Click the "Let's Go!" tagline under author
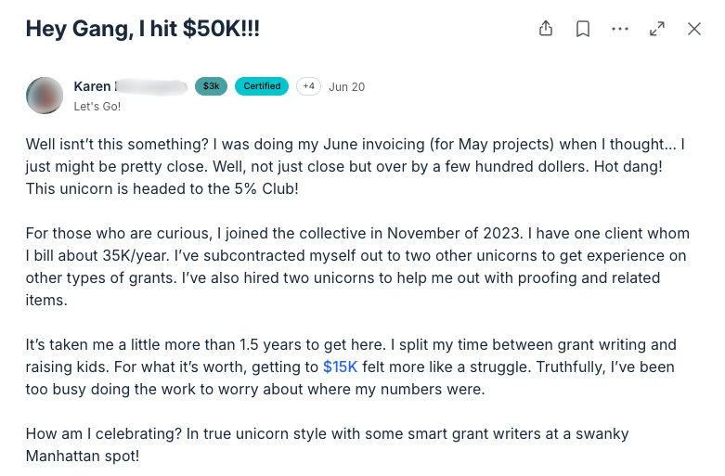The width and height of the screenshot is (725, 476). click(97, 106)
